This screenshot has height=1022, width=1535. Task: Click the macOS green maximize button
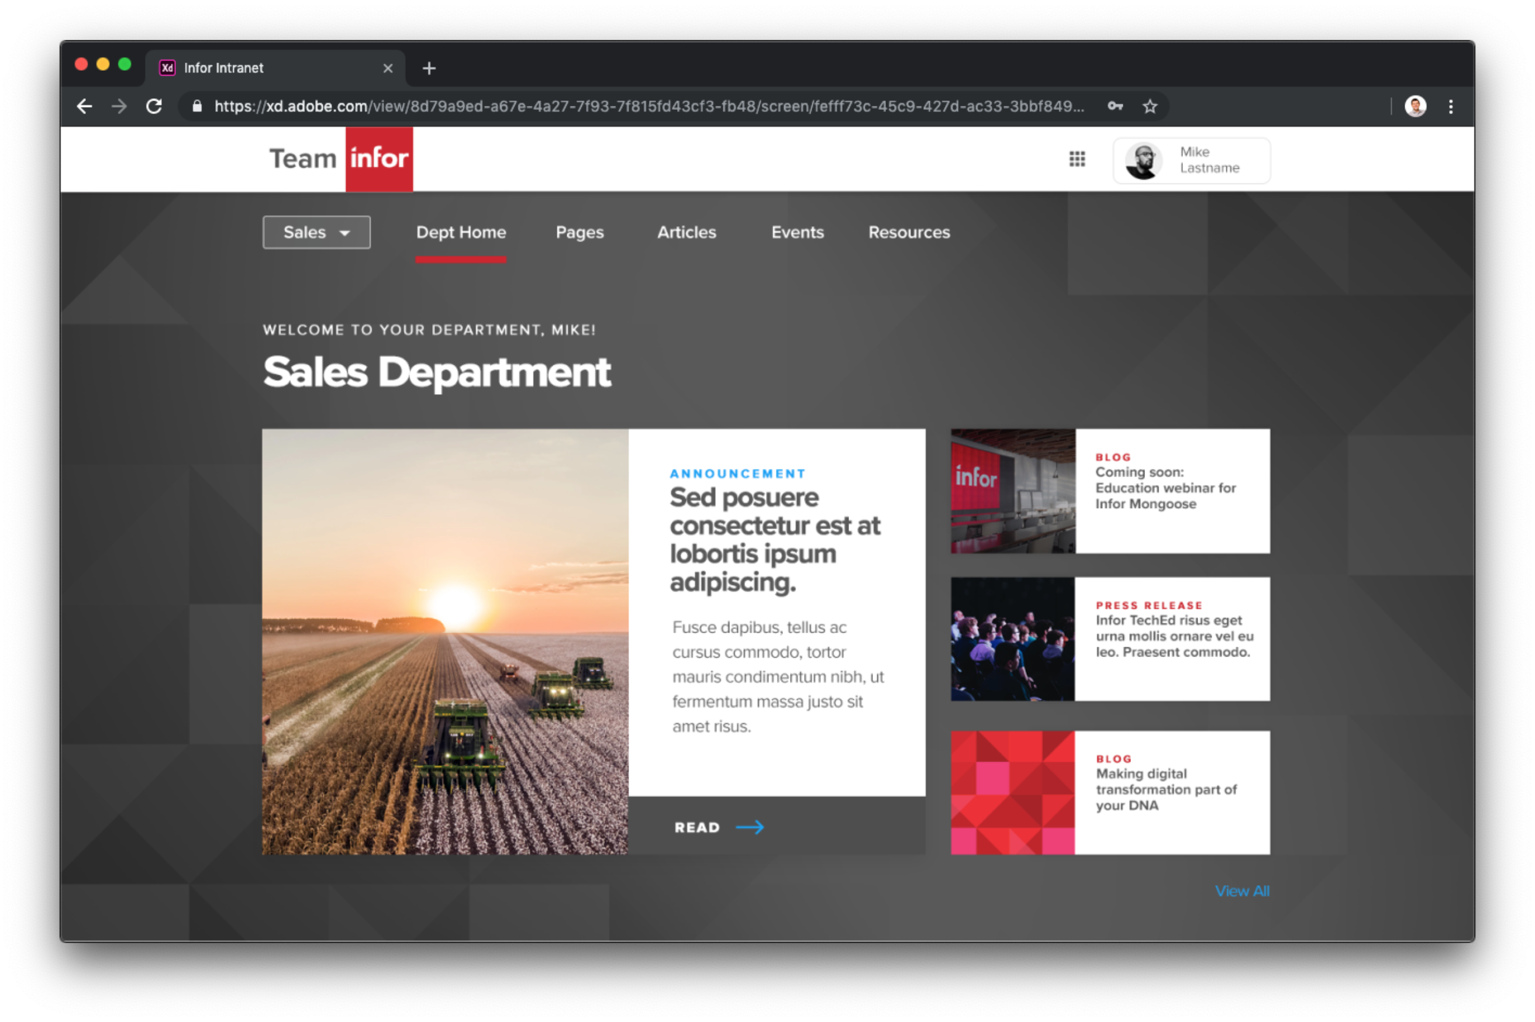point(125,64)
